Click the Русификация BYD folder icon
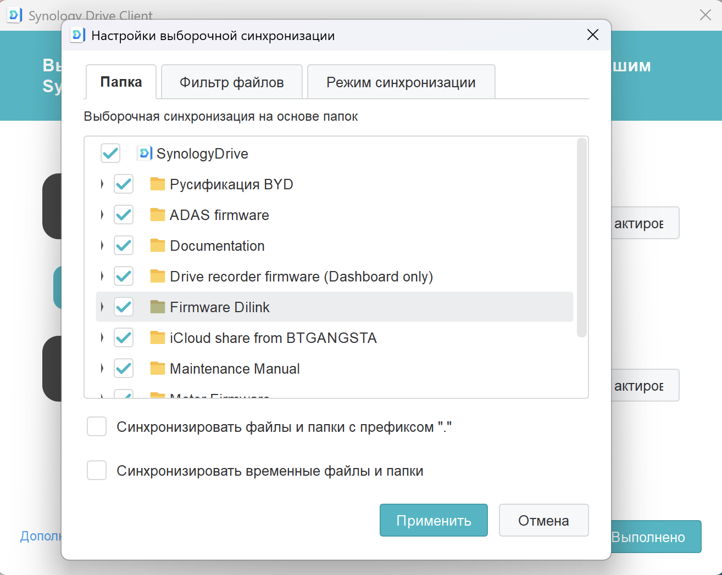Image resolution: width=722 pixels, height=575 pixels. [x=158, y=184]
